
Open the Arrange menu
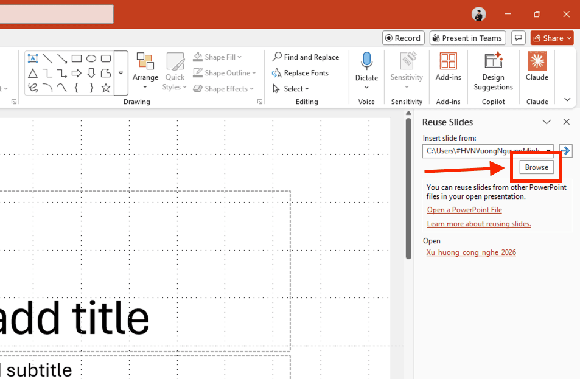pos(145,71)
